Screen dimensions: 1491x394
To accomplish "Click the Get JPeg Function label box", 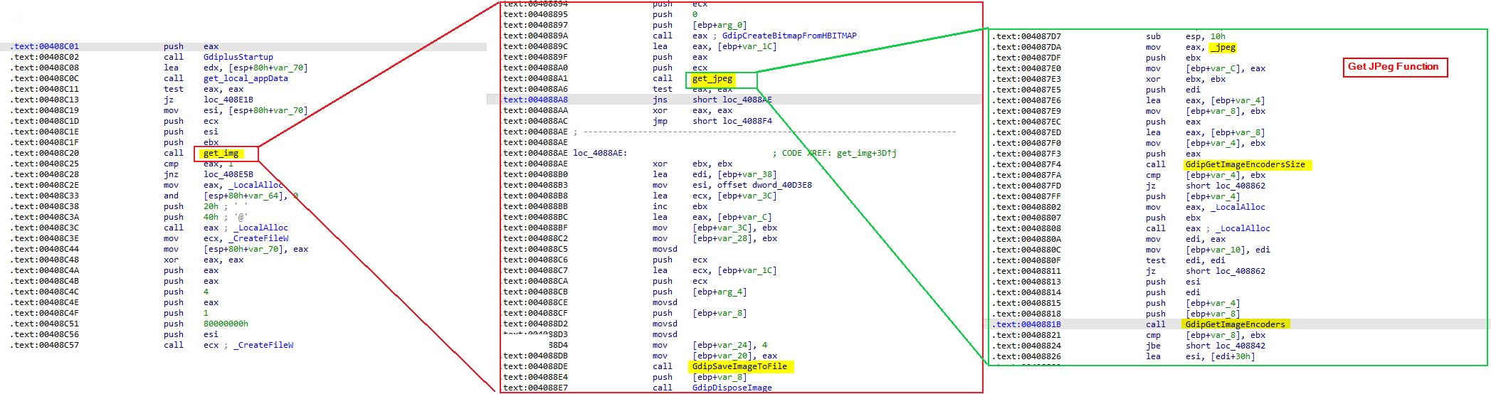I will pyautogui.click(x=1393, y=67).
